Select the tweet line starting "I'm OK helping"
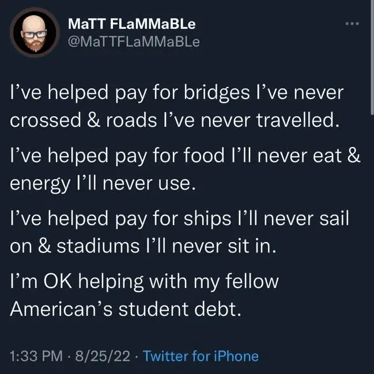The width and height of the screenshot is (374, 374). click(144, 282)
